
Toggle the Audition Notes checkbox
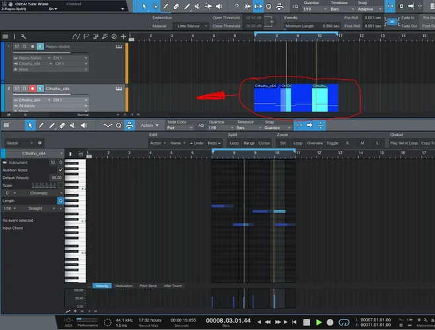[61, 170]
